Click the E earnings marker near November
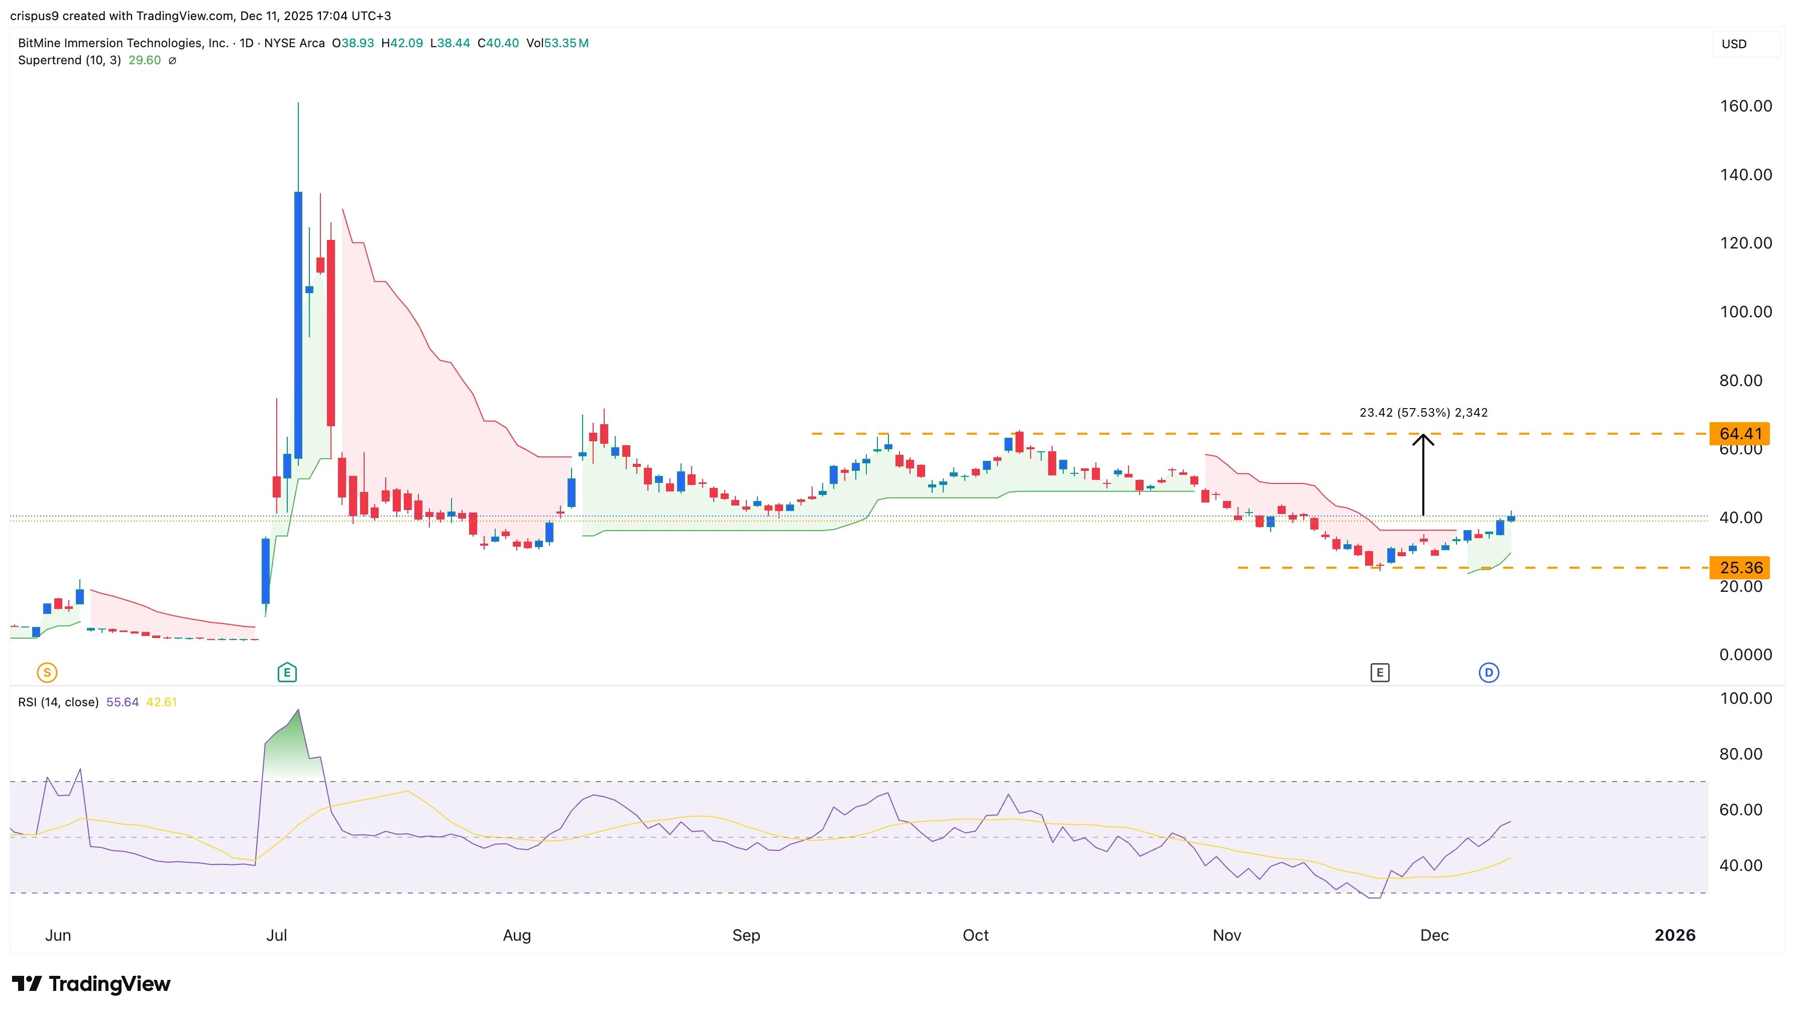The width and height of the screenshot is (1795, 1014). click(1379, 672)
